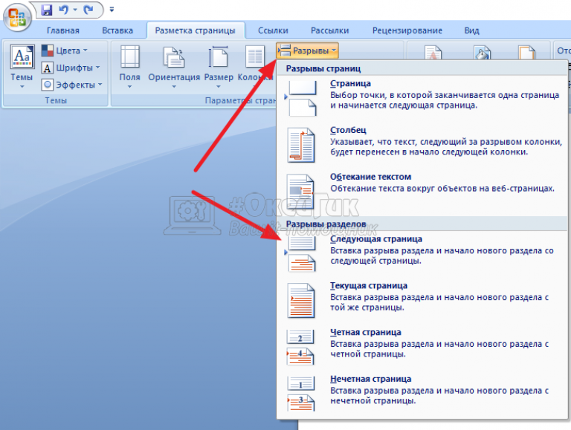This screenshot has width=571, height=430.
Task: Open the Undo history dropdown arrow
Action: click(75, 10)
